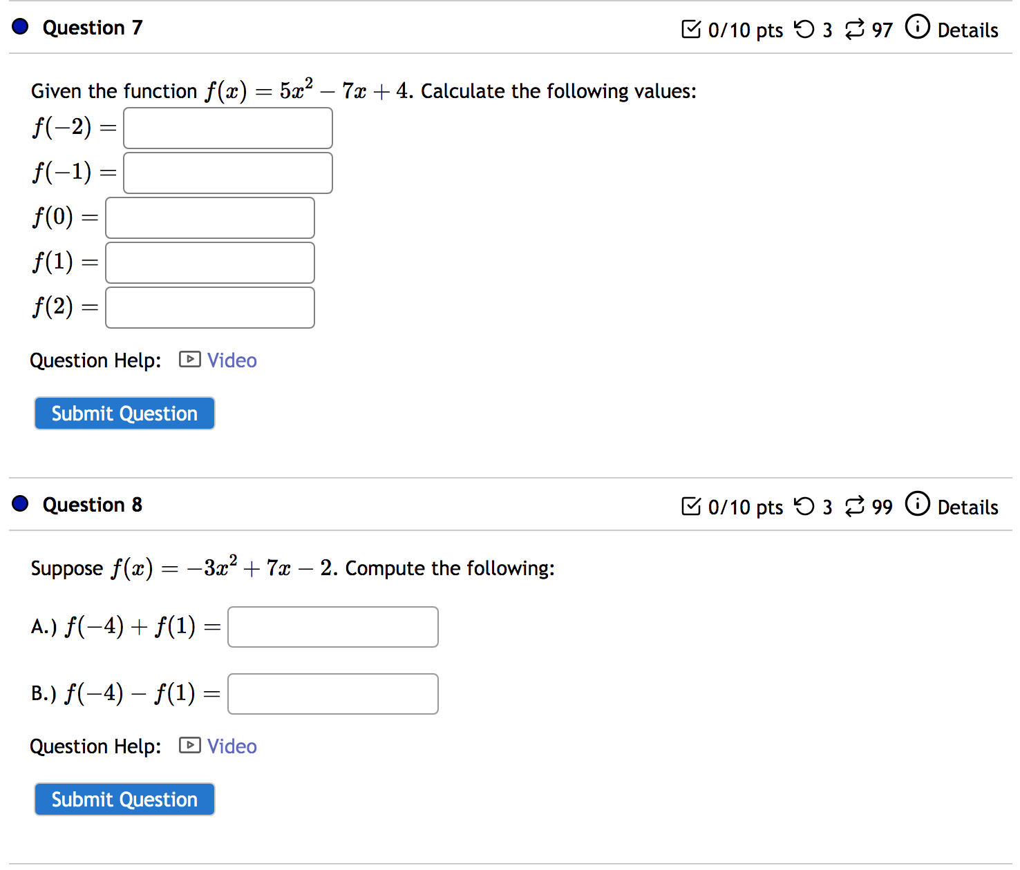Click the answer box for f(-4) + f(1)
This screenshot has width=1020, height=870.
click(332, 626)
